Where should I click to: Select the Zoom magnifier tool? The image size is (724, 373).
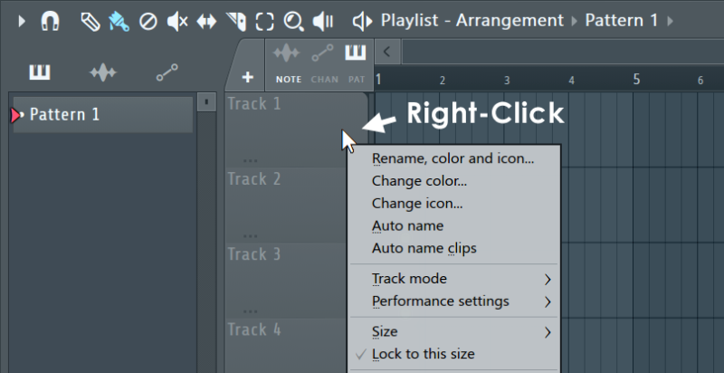(293, 20)
